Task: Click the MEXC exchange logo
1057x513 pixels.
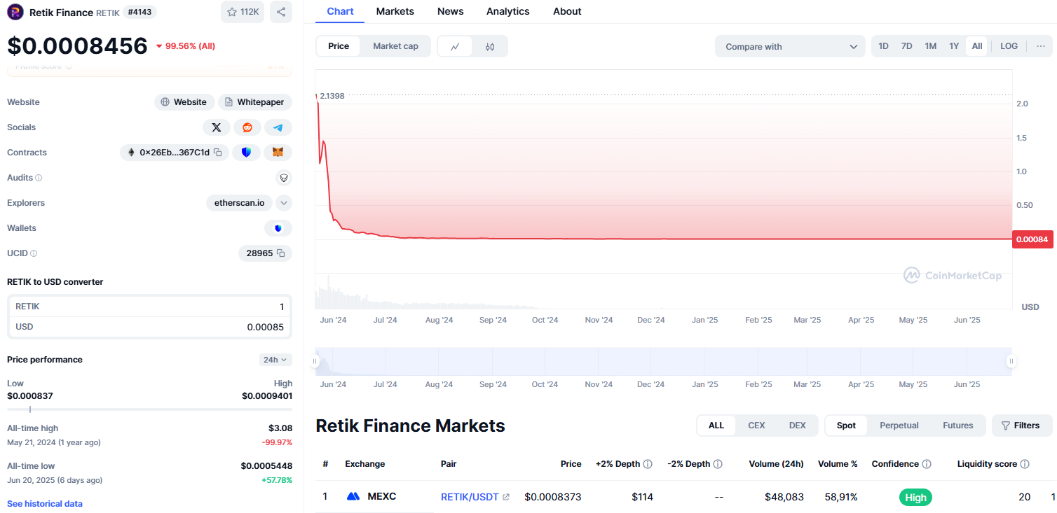Action: [353, 496]
